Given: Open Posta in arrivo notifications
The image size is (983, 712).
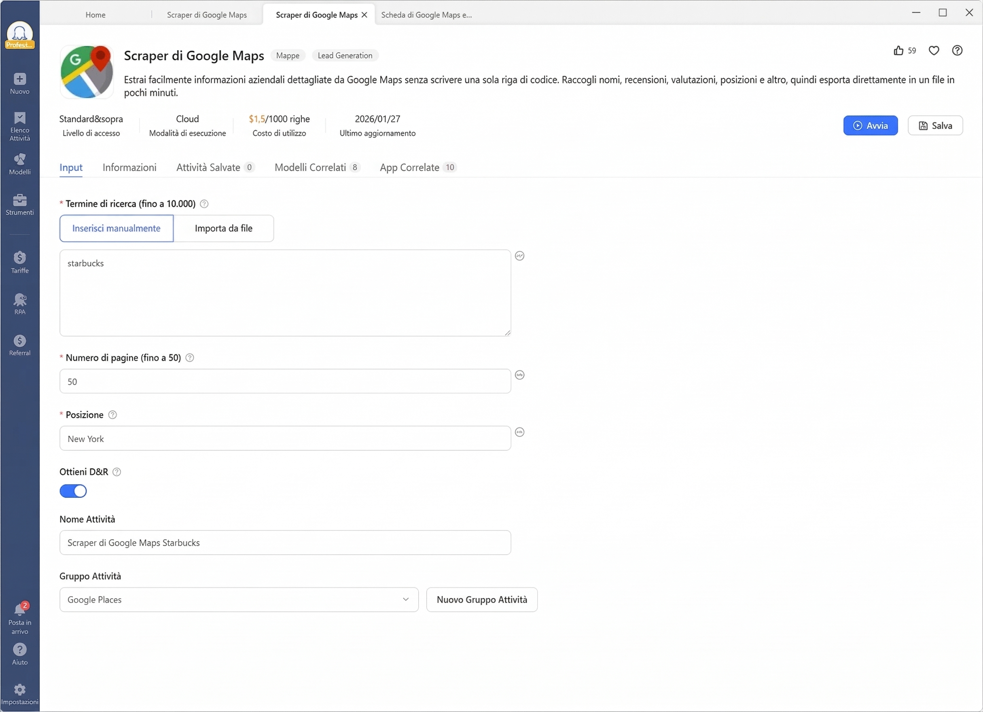Looking at the screenshot, I should click(19, 619).
